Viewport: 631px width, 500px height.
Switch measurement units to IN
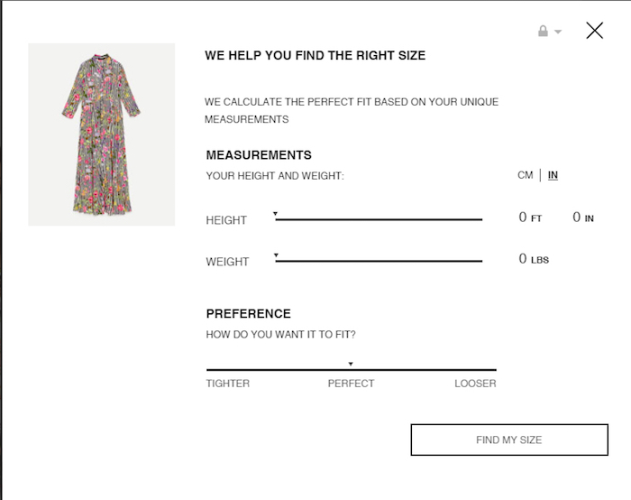(x=553, y=175)
